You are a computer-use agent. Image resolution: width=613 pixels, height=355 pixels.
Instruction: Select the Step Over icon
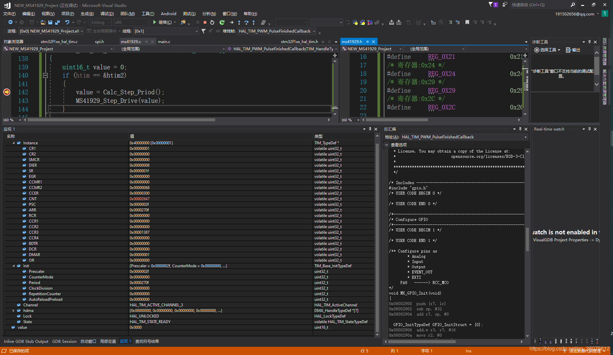click(246, 22)
